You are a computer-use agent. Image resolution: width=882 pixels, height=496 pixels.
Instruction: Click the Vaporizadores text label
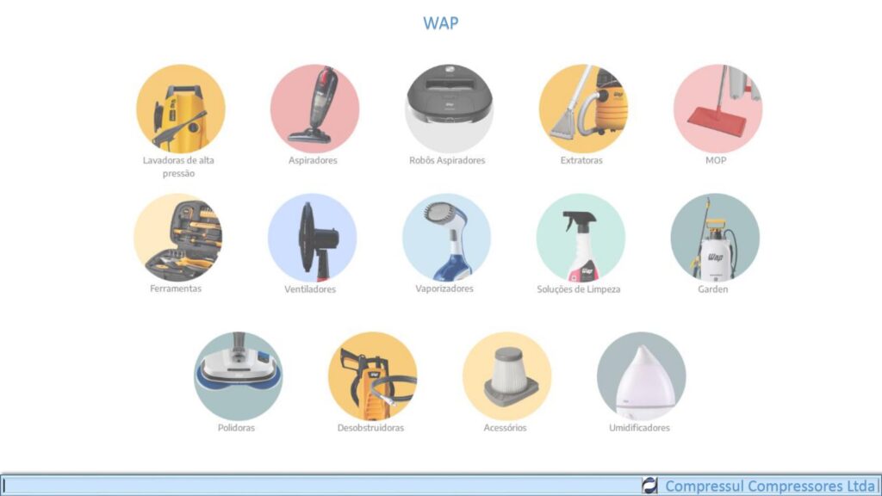click(x=444, y=288)
